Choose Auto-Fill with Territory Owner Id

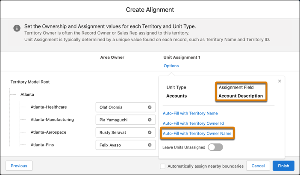point(193,123)
